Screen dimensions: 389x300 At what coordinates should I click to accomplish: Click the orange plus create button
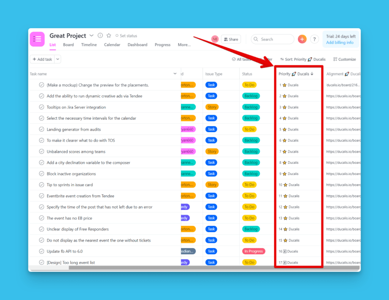pos(302,39)
